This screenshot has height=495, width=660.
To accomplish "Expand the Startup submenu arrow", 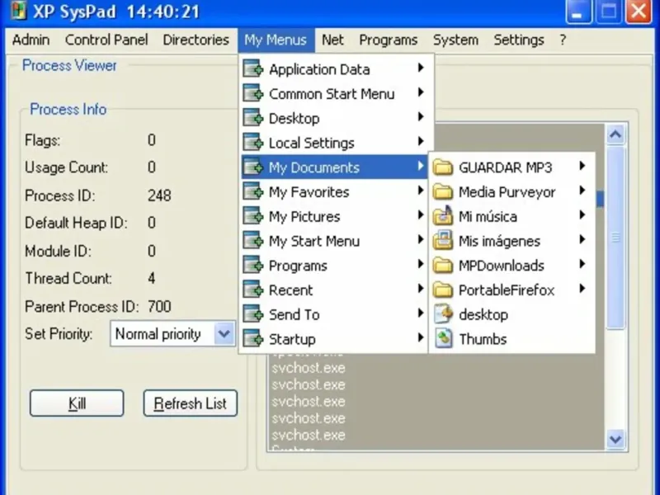I will point(420,337).
